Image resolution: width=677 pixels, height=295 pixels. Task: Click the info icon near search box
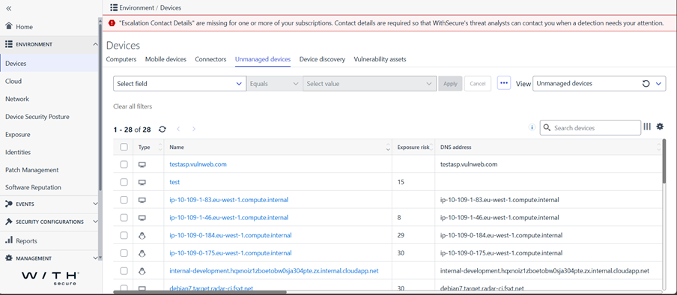(532, 127)
